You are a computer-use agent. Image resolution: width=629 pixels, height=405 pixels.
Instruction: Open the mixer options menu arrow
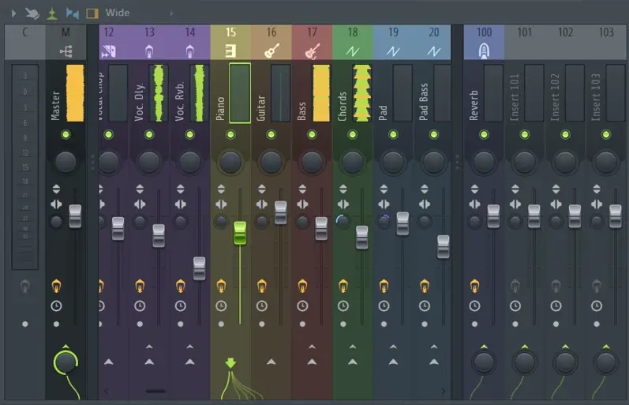click(x=13, y=13)
